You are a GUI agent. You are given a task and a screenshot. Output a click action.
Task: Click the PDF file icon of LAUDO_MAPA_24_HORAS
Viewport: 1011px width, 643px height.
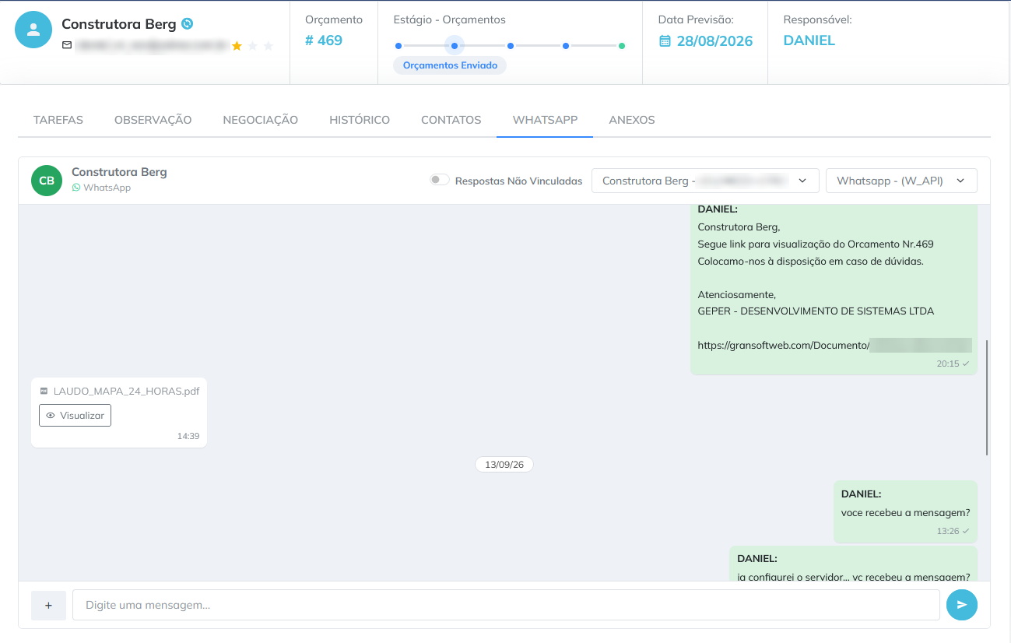[x=44, y=391]
